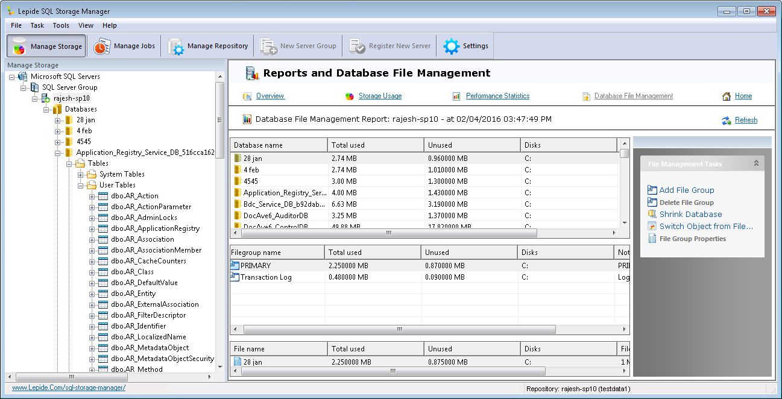The width and height of the screenshot is (782, 399).
Task: Click the Filegroup name column header
Action: (277, 252)
